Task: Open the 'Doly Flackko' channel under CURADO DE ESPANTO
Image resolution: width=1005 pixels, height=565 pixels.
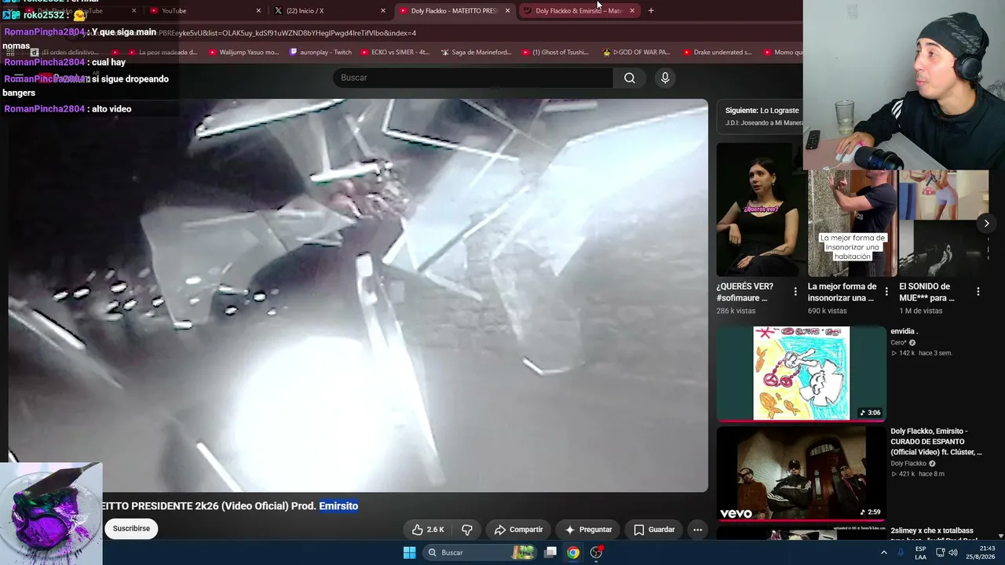Action: (909, 464)
